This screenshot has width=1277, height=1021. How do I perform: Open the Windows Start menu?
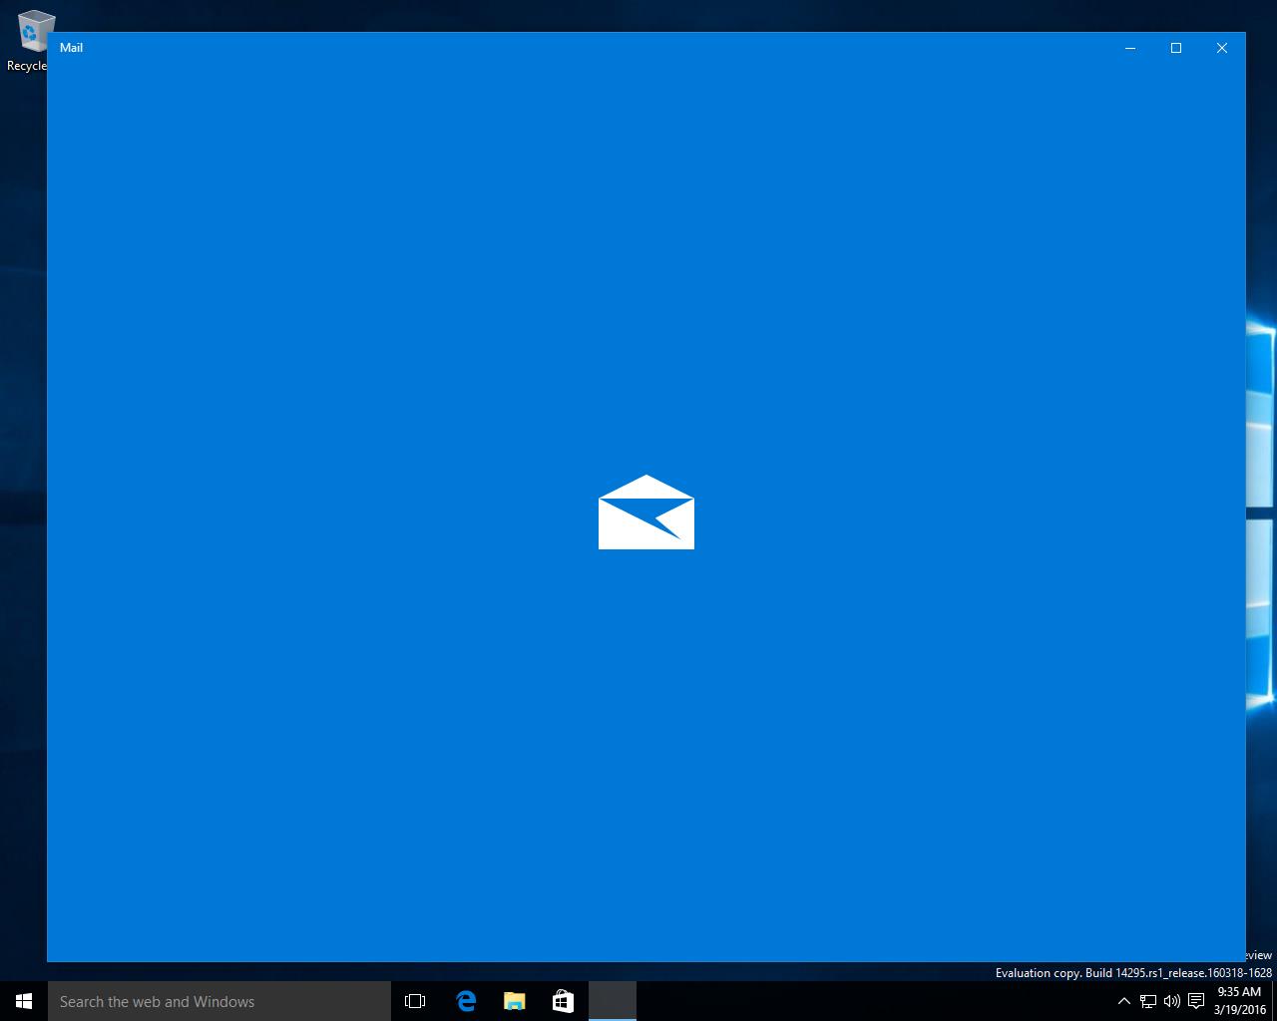pos(24,1001)
